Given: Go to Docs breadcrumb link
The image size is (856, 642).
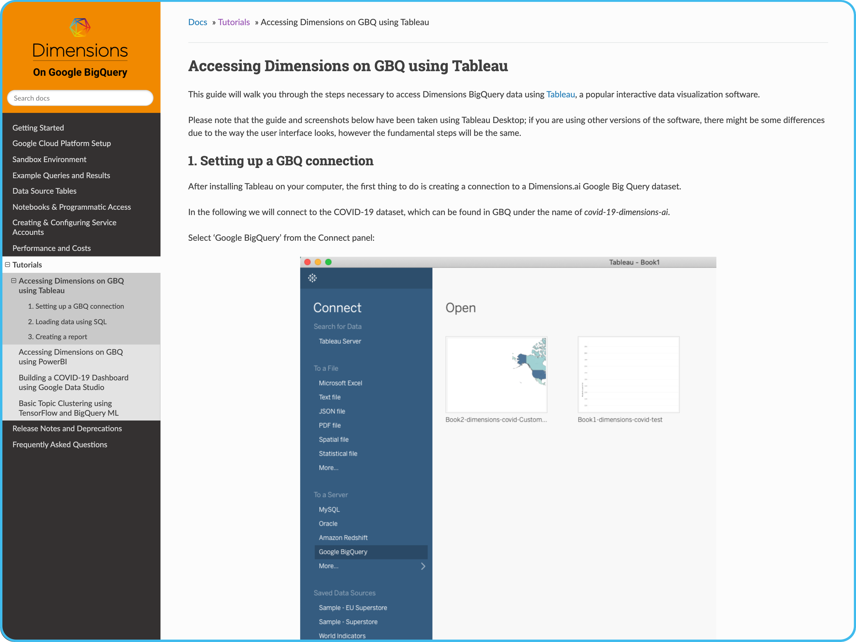Looking at the screenshot, I should 197,22.
